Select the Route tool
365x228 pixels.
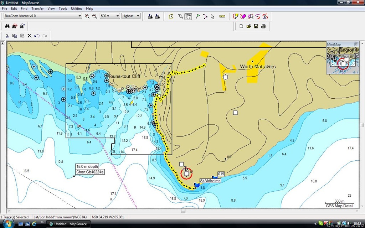tap(205, 16)
